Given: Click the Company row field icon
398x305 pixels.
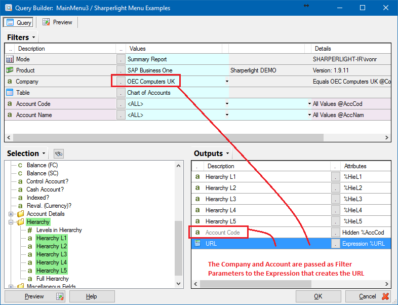Looking at the screenshot, I should point(10,82).
